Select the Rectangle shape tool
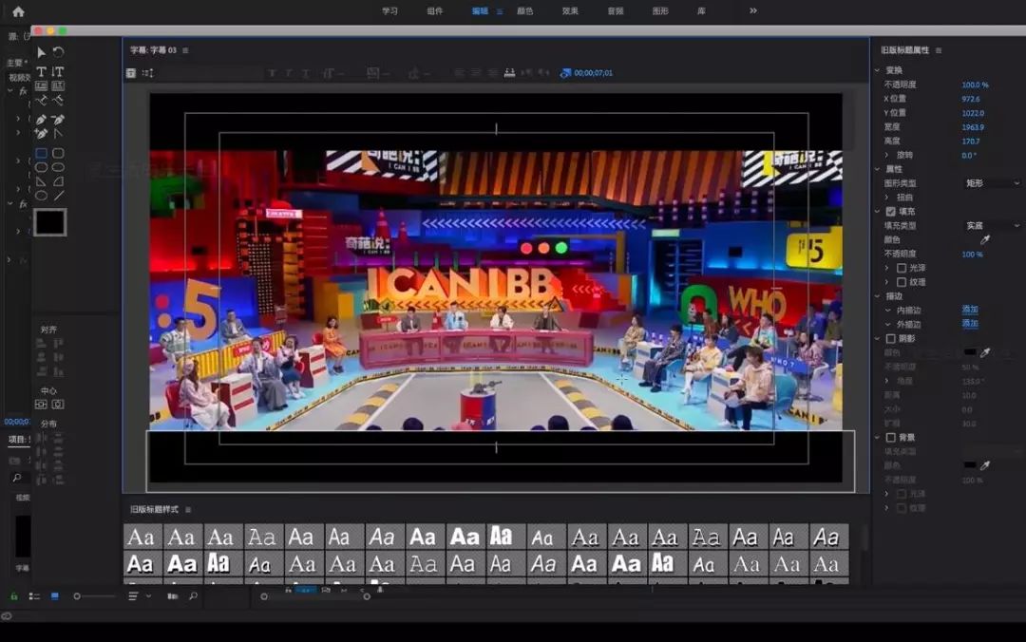 (41, 153)
